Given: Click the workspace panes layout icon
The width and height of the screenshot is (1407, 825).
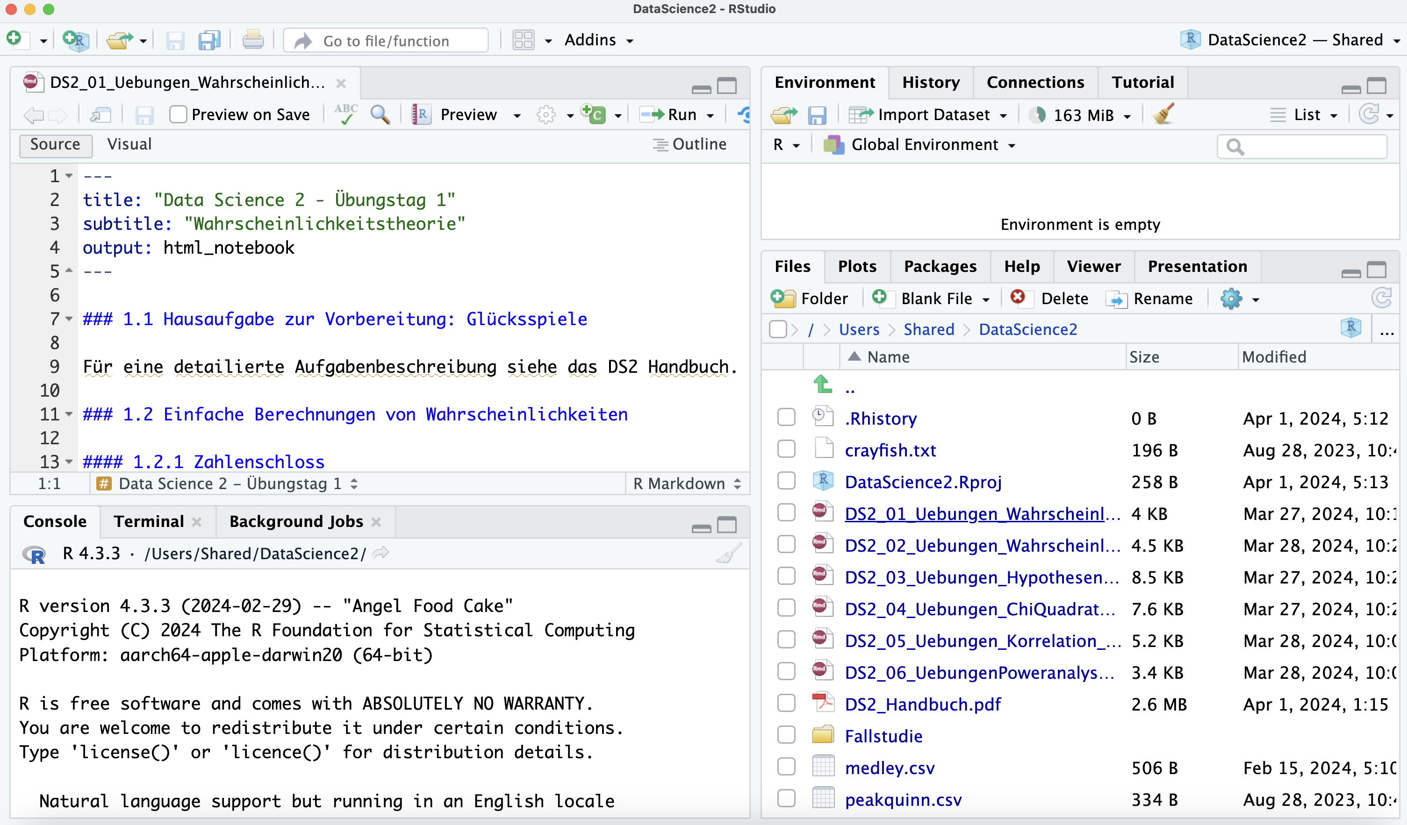Looking at the screenshot, I should 524,40.
